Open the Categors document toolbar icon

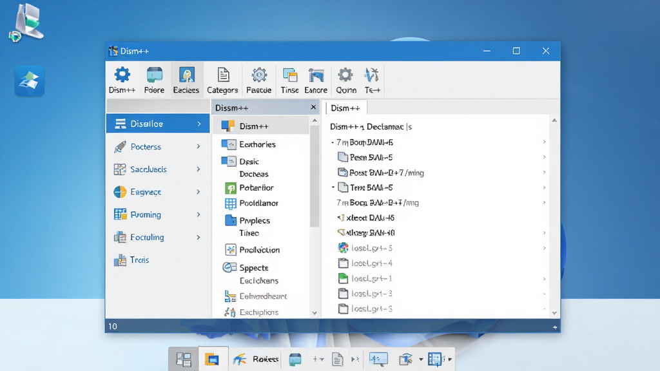tap(222, 79)
